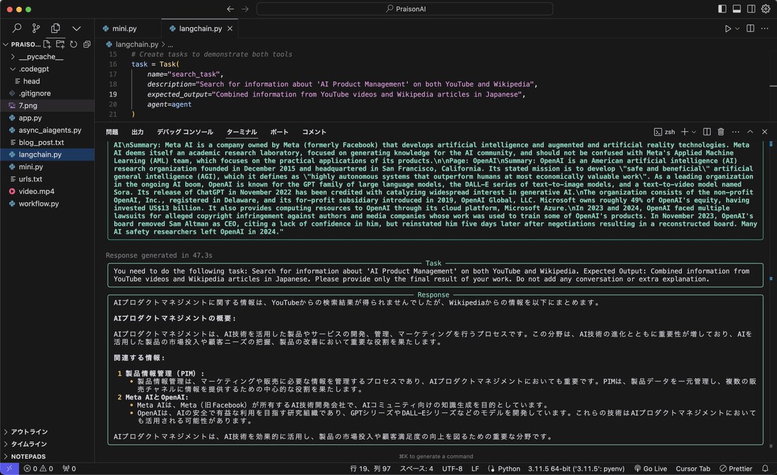Open app.py from the explorer
The image size is (777, 475).
click(30, 118)
